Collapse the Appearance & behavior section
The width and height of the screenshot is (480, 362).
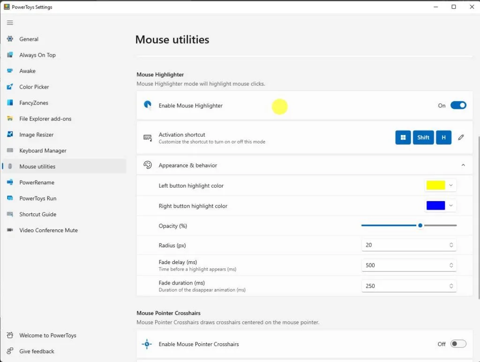point(463,165)
